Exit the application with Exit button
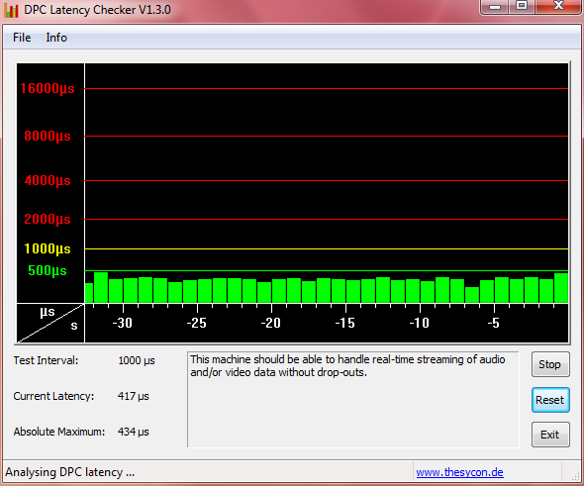The height and width of the screenshot is (486, 584). 550,435
